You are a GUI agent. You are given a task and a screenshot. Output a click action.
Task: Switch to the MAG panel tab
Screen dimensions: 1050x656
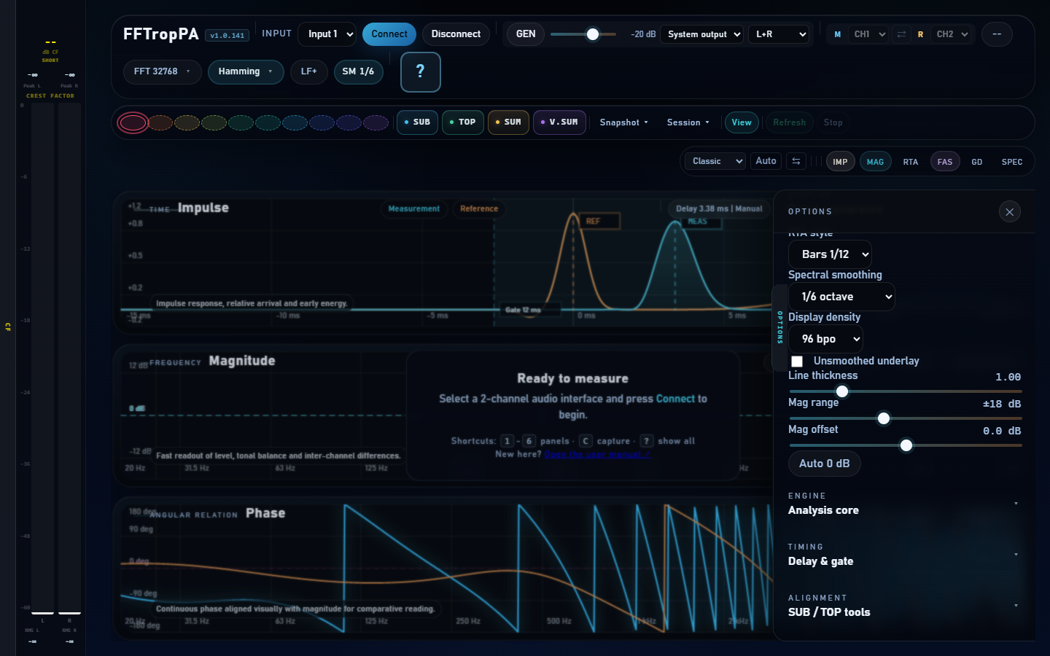coord(875,162)
